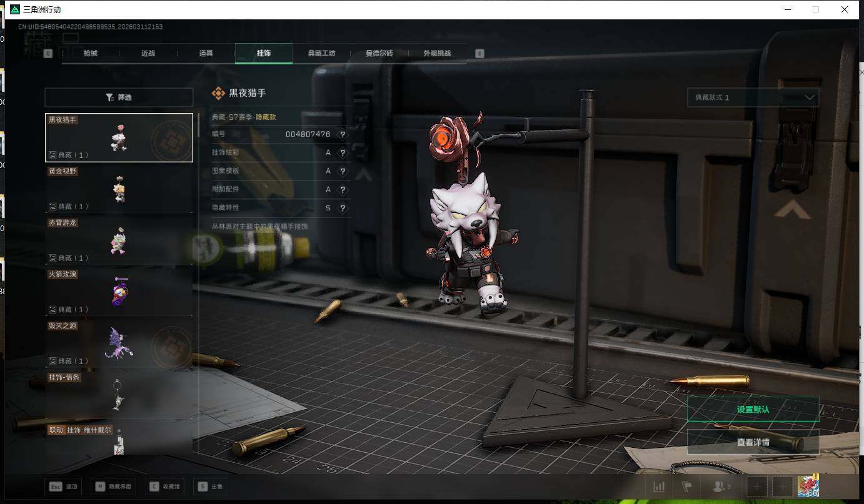Screen dimensions: 864x504
Task: Click the 查看详情 button
Action: [x=753, y=442]
